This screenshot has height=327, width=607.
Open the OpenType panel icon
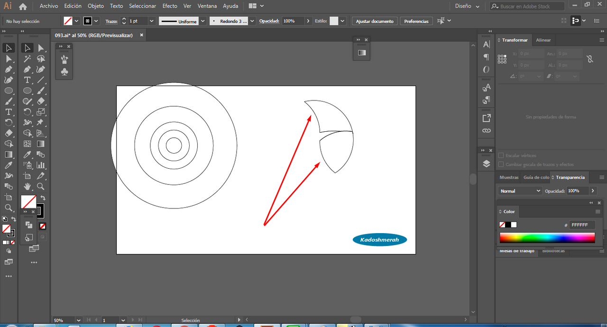click(x=487, y=70)
